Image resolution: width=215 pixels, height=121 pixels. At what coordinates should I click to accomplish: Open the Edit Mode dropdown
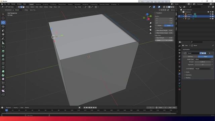click(x=11, y=7)
